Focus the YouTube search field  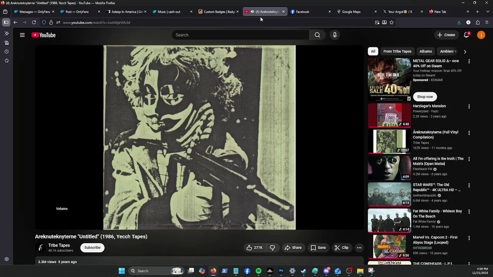point(241,35)
